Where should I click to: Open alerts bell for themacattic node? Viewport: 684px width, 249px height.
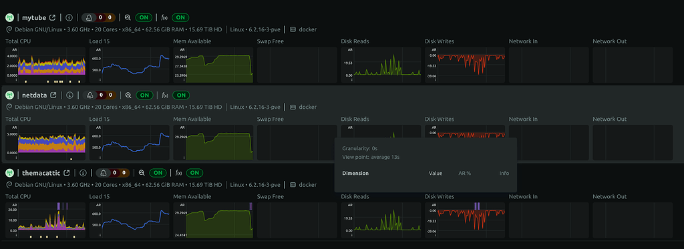pos(104,173)
